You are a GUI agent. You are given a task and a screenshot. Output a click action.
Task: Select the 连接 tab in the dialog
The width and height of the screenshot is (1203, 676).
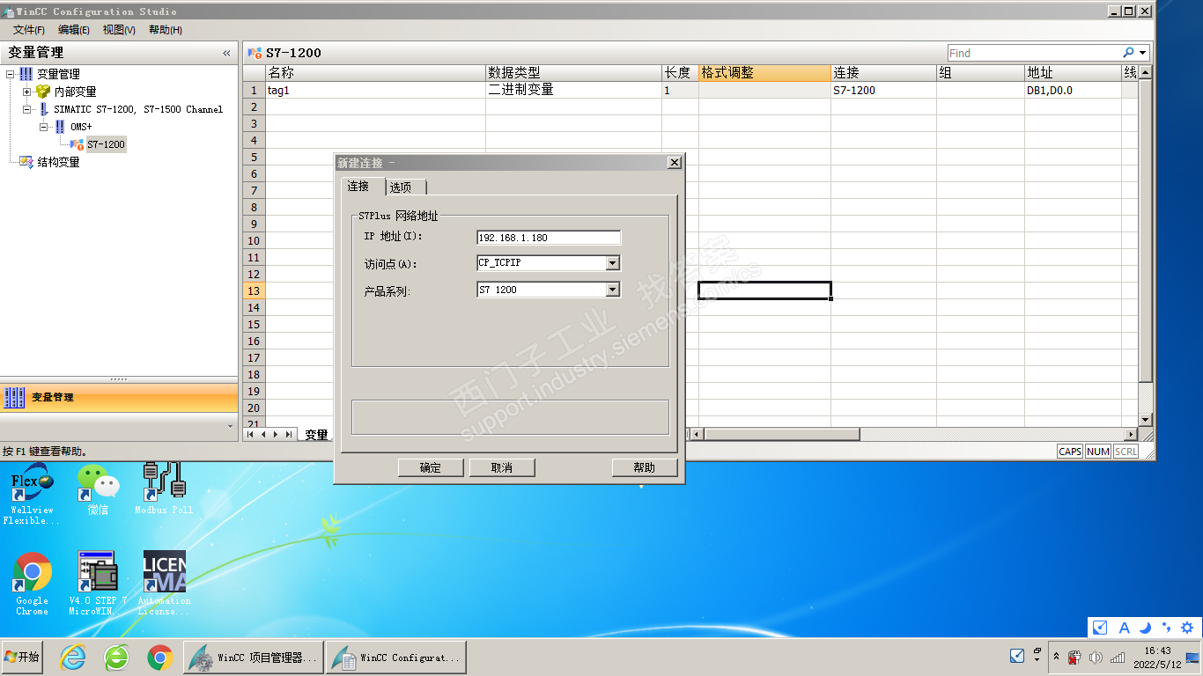pos(363,186)
